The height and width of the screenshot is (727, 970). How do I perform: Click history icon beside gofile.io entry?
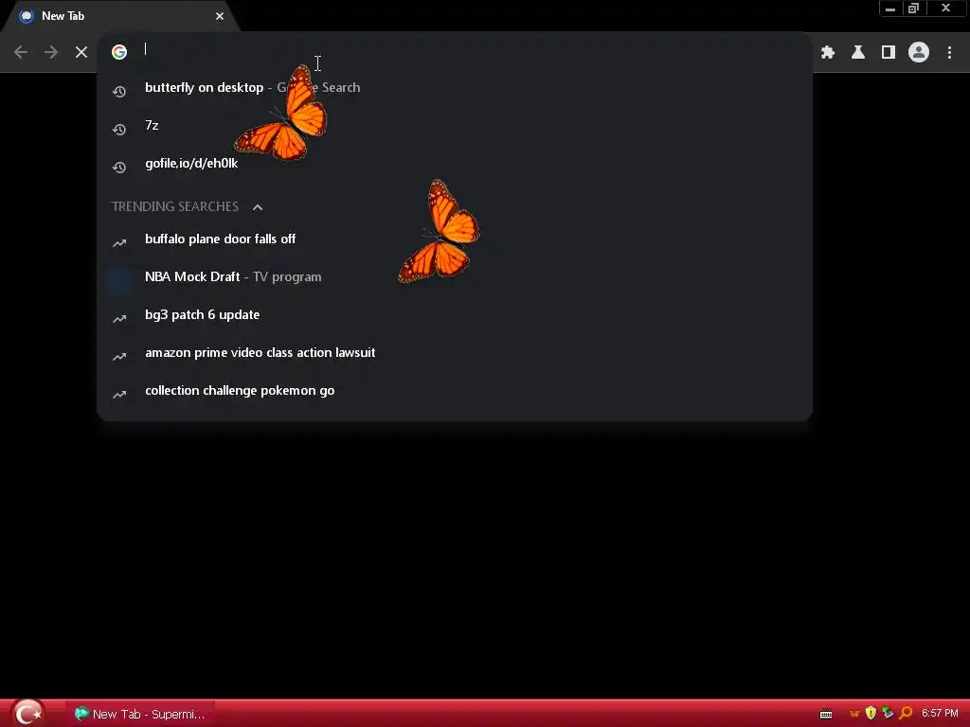click(x=119, y=167)
